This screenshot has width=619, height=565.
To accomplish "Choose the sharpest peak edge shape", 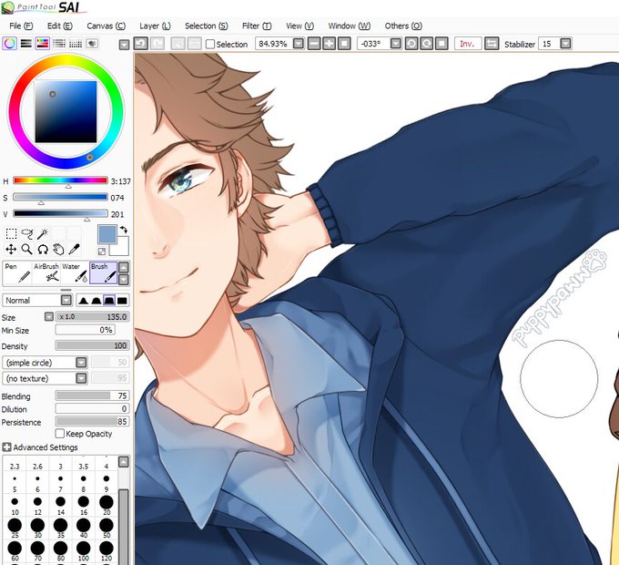I will click(x=83, y=301).
